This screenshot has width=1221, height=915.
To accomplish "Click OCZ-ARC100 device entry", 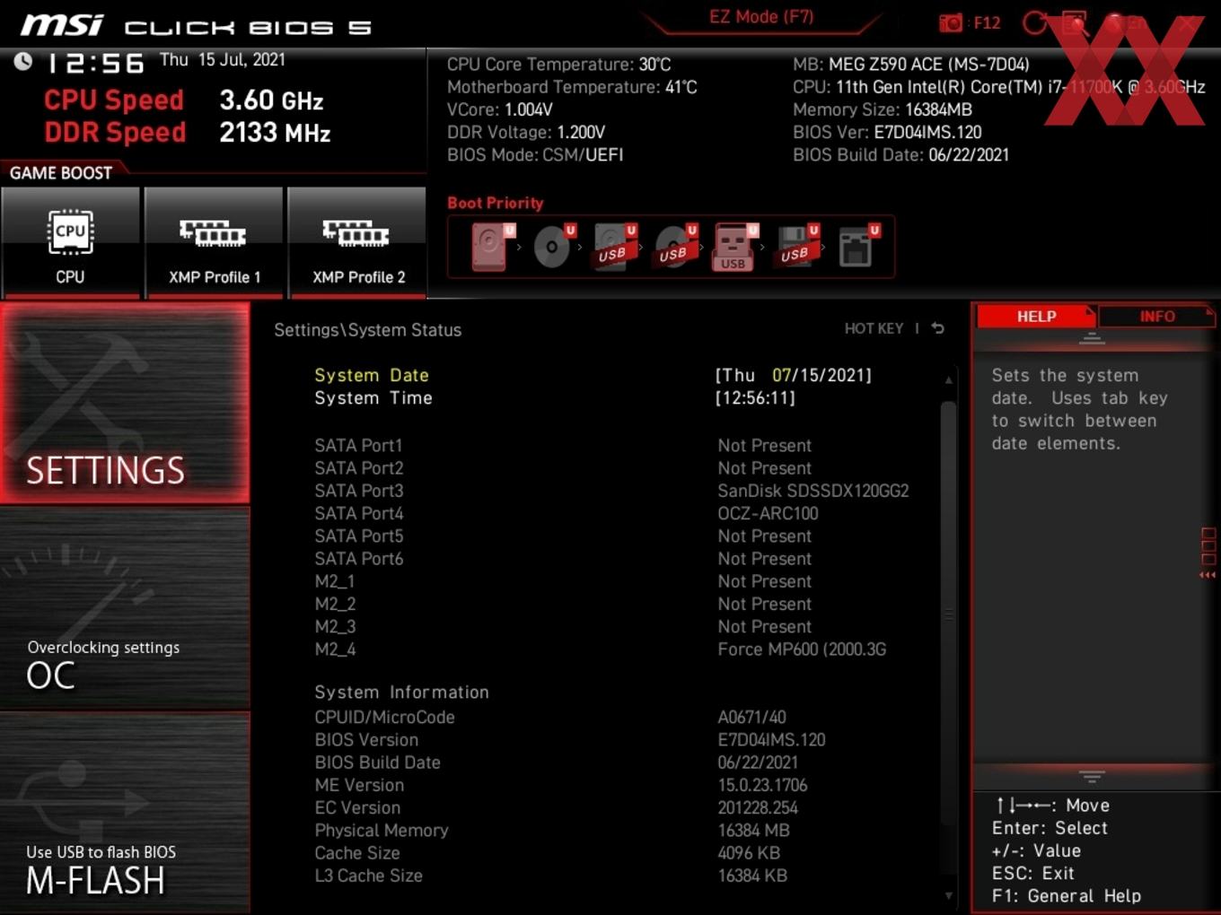I will pos(768,513).
